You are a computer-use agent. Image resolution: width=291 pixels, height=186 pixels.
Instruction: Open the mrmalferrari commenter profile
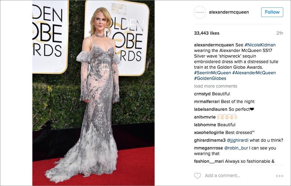point(207,102)
